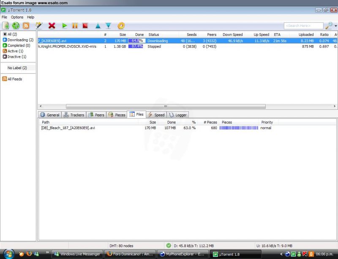Viewport: 338px width, 259px height.
Task: Open the Options menu
Action: (x=17, y=17)
